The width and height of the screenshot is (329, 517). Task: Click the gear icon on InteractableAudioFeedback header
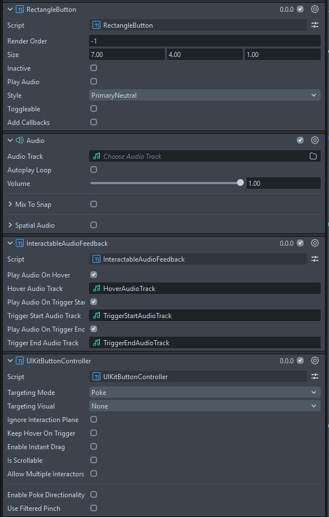[x=314, y=243]
